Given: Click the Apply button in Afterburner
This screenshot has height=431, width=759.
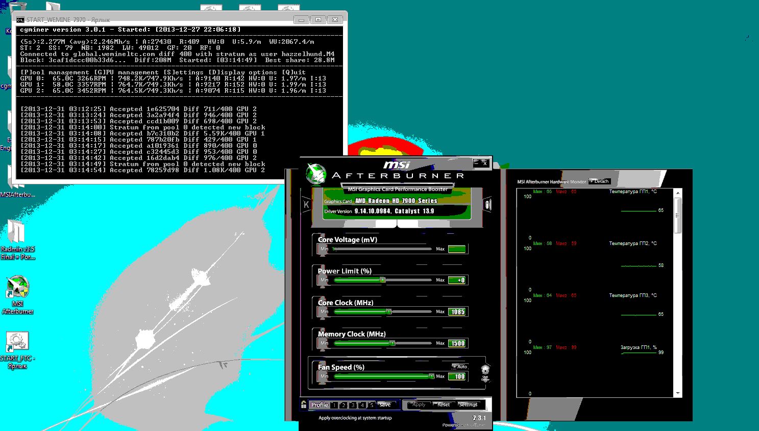Looking at the screenshot, I should [419, 405].
